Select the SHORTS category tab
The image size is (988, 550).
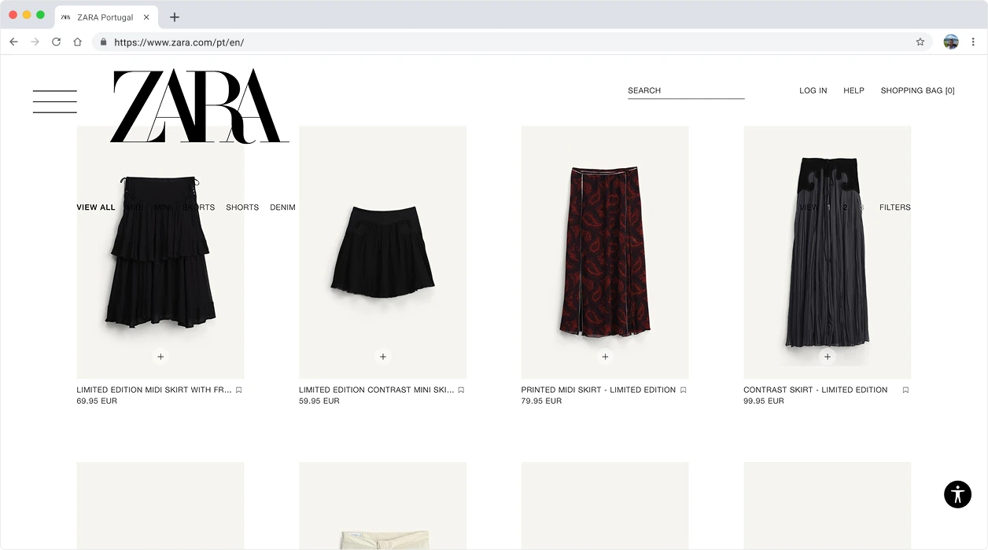point(242,207)
